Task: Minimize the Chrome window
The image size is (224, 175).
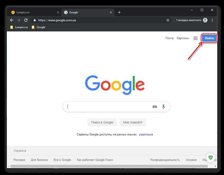Action: pos(192,10)
